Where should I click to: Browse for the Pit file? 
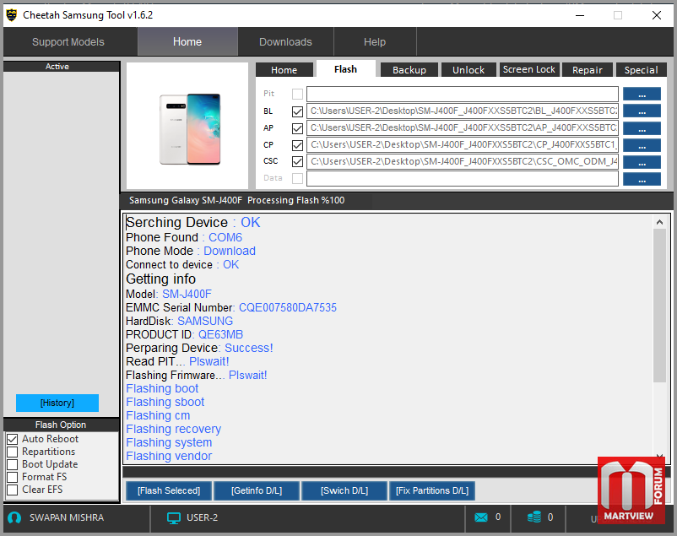coord(642,94)
